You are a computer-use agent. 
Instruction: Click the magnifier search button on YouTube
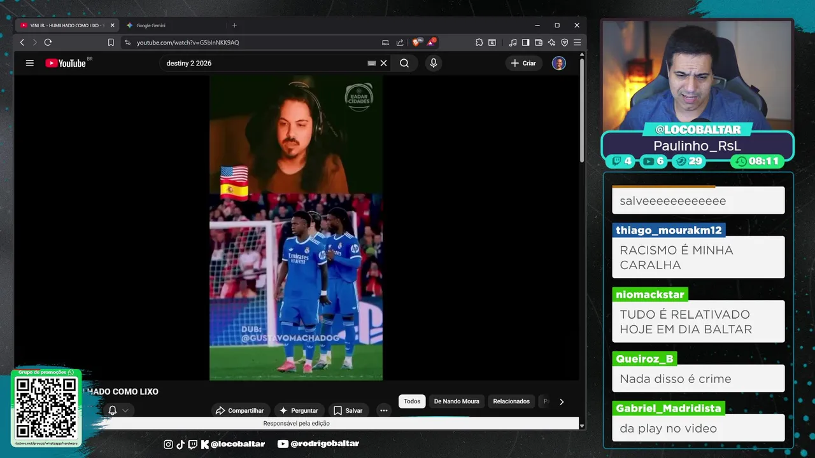pos(404,63)
